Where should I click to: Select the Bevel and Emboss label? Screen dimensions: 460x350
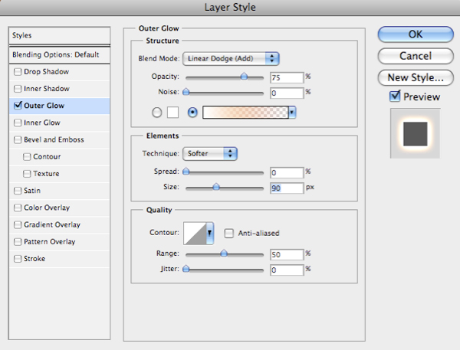click(x=54, y=139)
